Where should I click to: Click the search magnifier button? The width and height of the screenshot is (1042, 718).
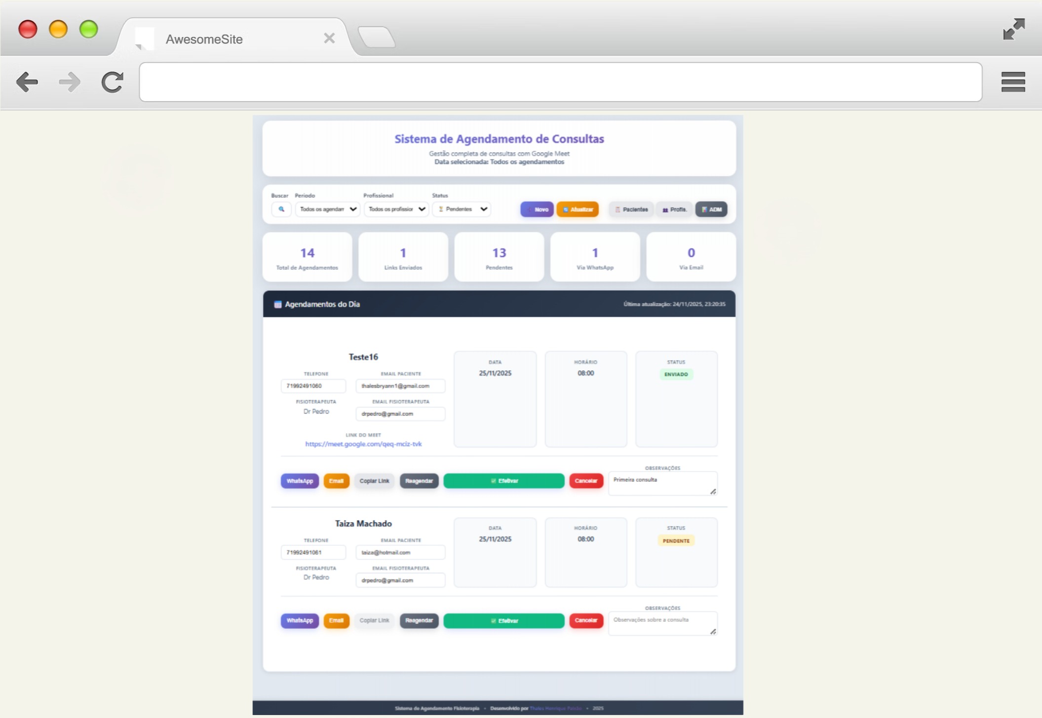[x=281, y=209]
